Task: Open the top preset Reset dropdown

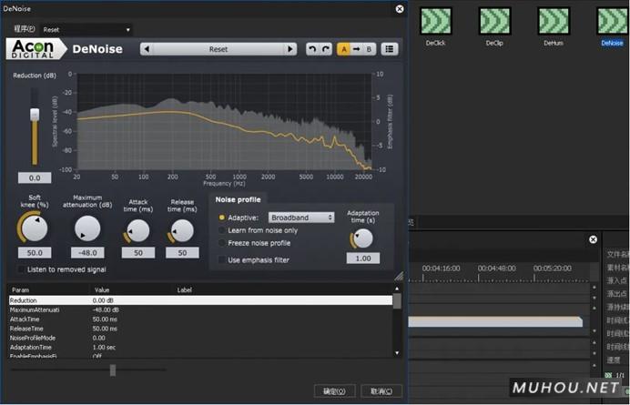Action: pos(86,30)
